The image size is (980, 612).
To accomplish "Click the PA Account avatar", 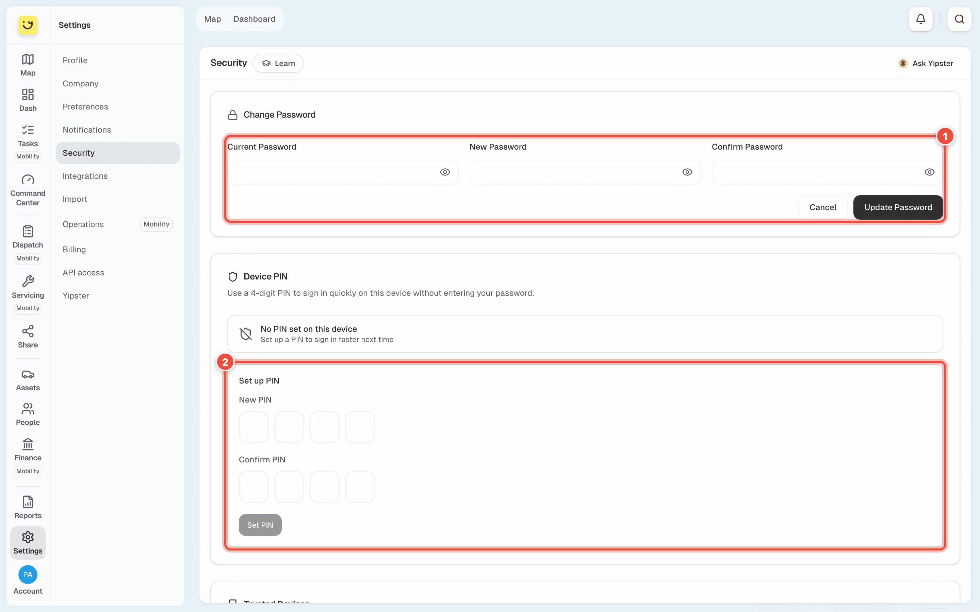I will tap(28, 575).
